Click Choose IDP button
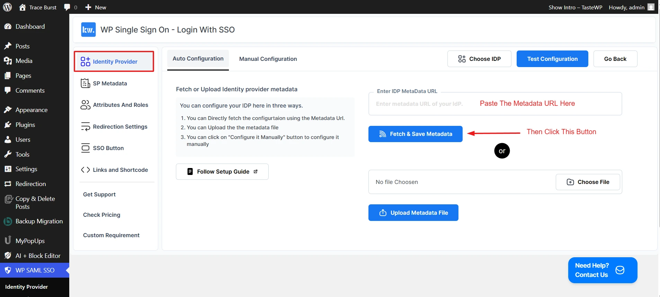The image size is (660, 297). pos(479,59)
